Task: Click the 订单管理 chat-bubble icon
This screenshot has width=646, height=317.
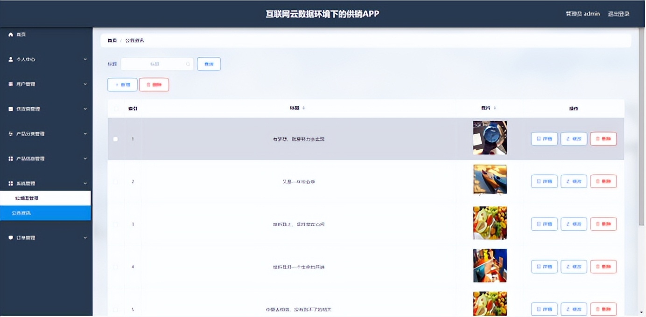Action: (x=10, y=238)
